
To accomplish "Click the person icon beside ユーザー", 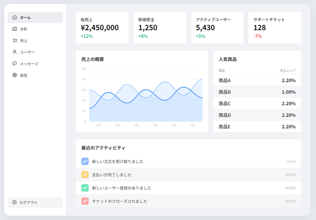I will click(x=15, y=52).
